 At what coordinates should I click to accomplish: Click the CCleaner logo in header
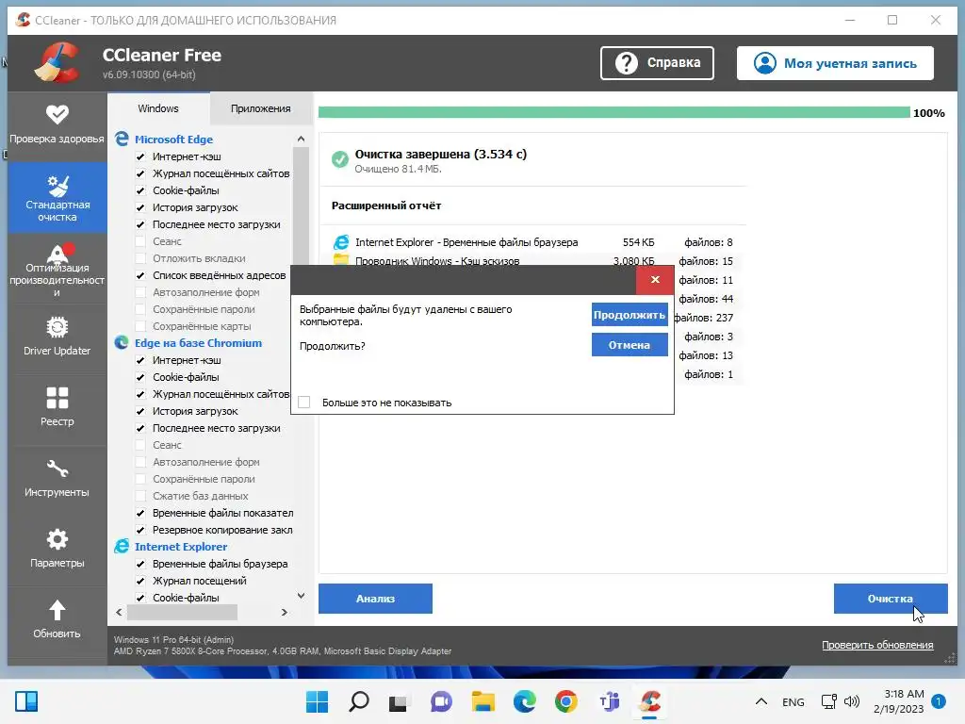57,62
